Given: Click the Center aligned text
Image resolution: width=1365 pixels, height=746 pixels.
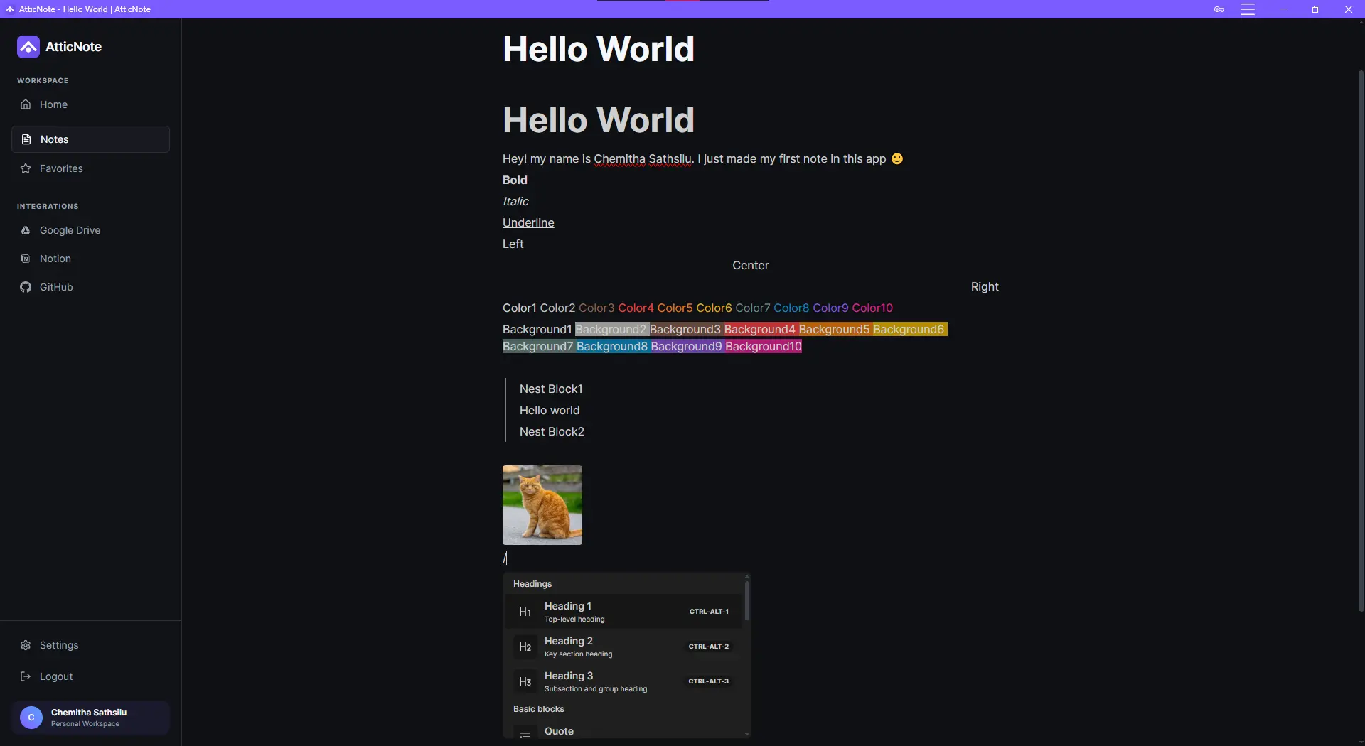Looking at the screenshot, I should pyautogui.click(x=751, y=265).
